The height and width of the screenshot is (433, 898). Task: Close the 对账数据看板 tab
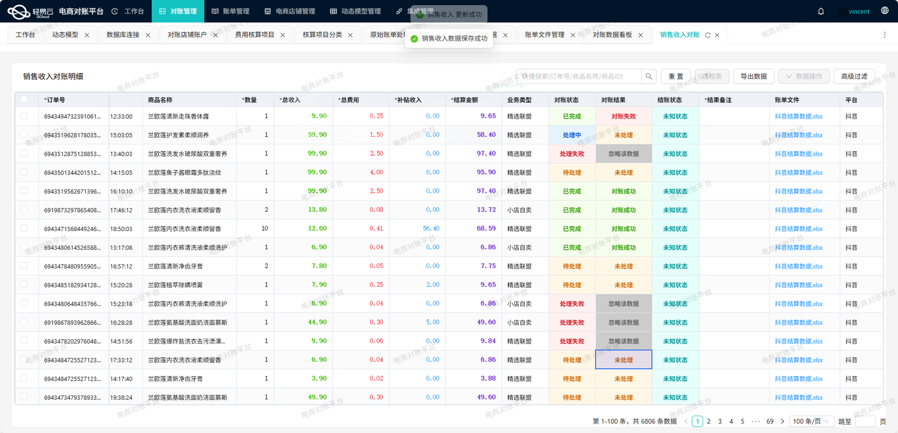pyautogui.click(x=641, y=35)
